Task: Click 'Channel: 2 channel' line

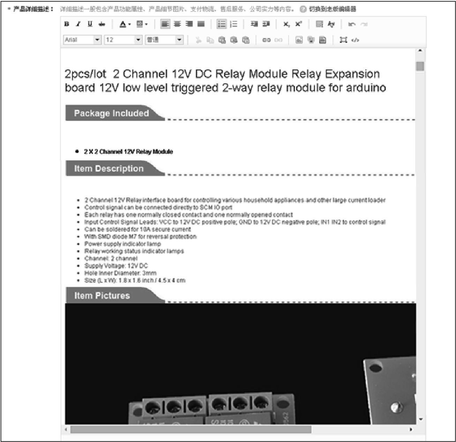Action: (x=111, y=258)
